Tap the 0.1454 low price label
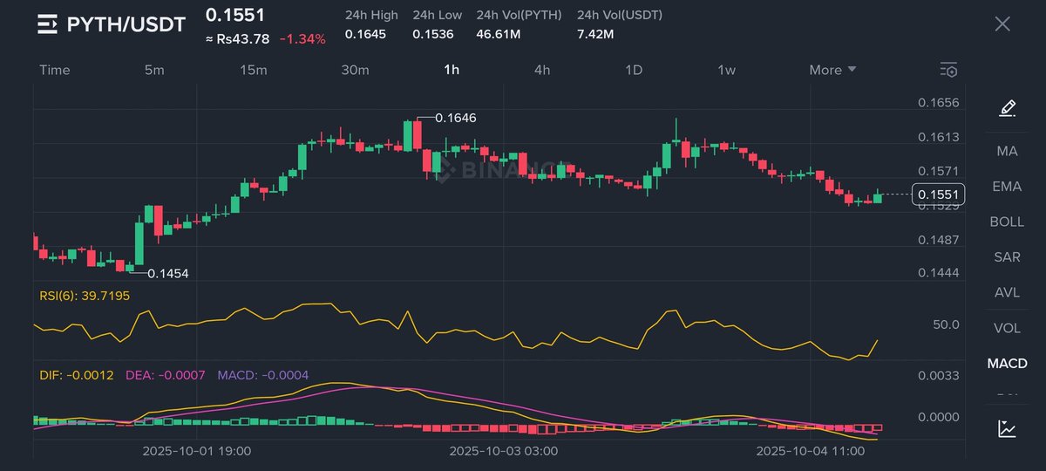Viewport: 1046px width, 471px height. (168, 273)
